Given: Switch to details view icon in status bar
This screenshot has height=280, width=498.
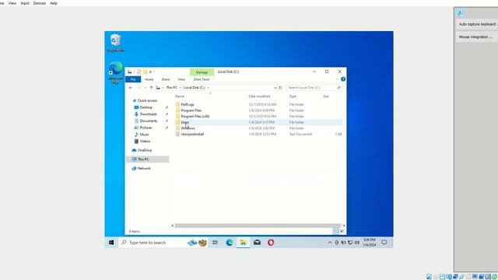Looking at the screenshot, I should (335, 232).
